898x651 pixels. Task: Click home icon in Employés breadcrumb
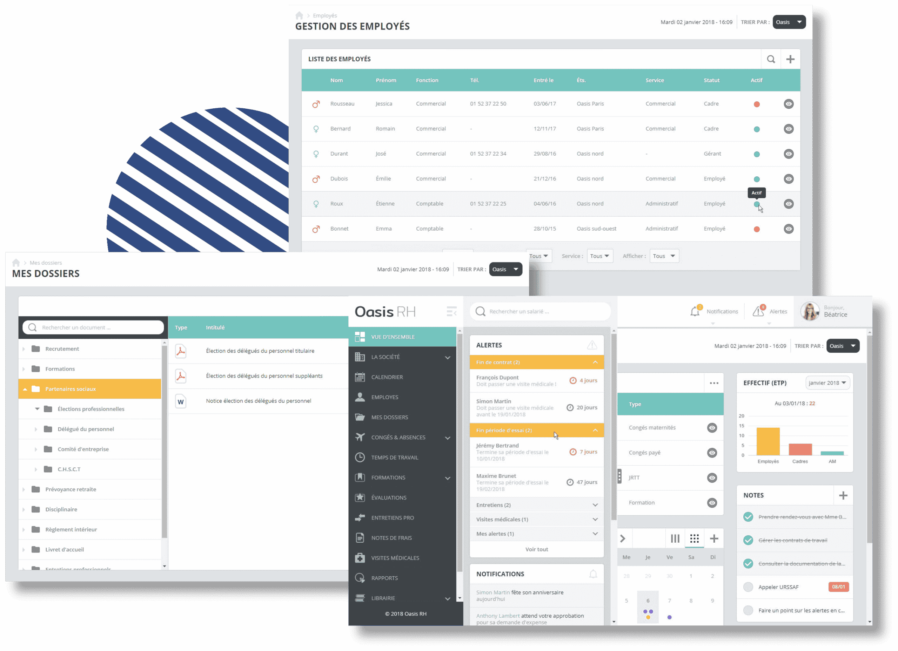click(299, 15)
